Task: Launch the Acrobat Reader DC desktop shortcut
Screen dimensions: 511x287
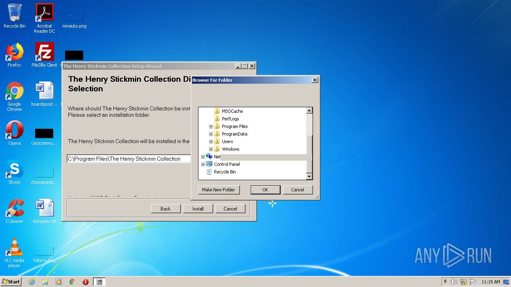Action: tap(44, 18)
